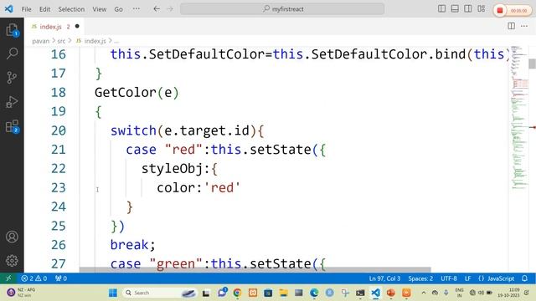This screenshot has width=536, height=301.
Task: Open the Go menu
Action: 118,9
